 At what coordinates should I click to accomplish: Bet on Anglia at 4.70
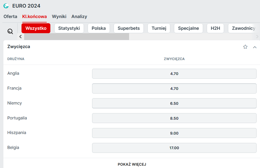(174, 74)
